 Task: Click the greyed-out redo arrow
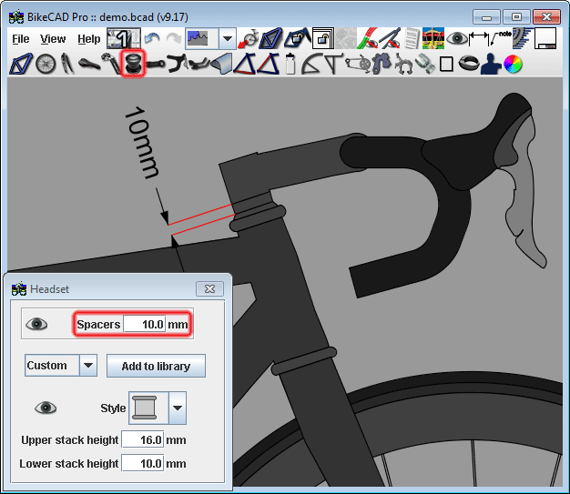pyautogui.click(x=173, y=38)
